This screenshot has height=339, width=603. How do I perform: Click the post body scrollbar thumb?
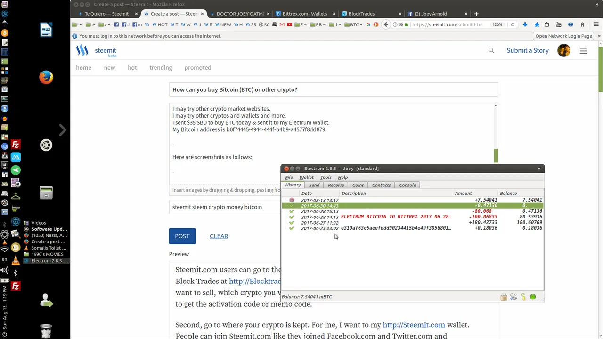(496, 156)
